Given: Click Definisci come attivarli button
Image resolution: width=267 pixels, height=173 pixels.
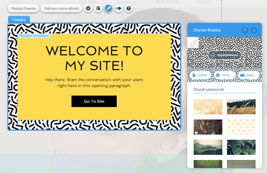Looking at the screenshot, I should coord(61,8).
